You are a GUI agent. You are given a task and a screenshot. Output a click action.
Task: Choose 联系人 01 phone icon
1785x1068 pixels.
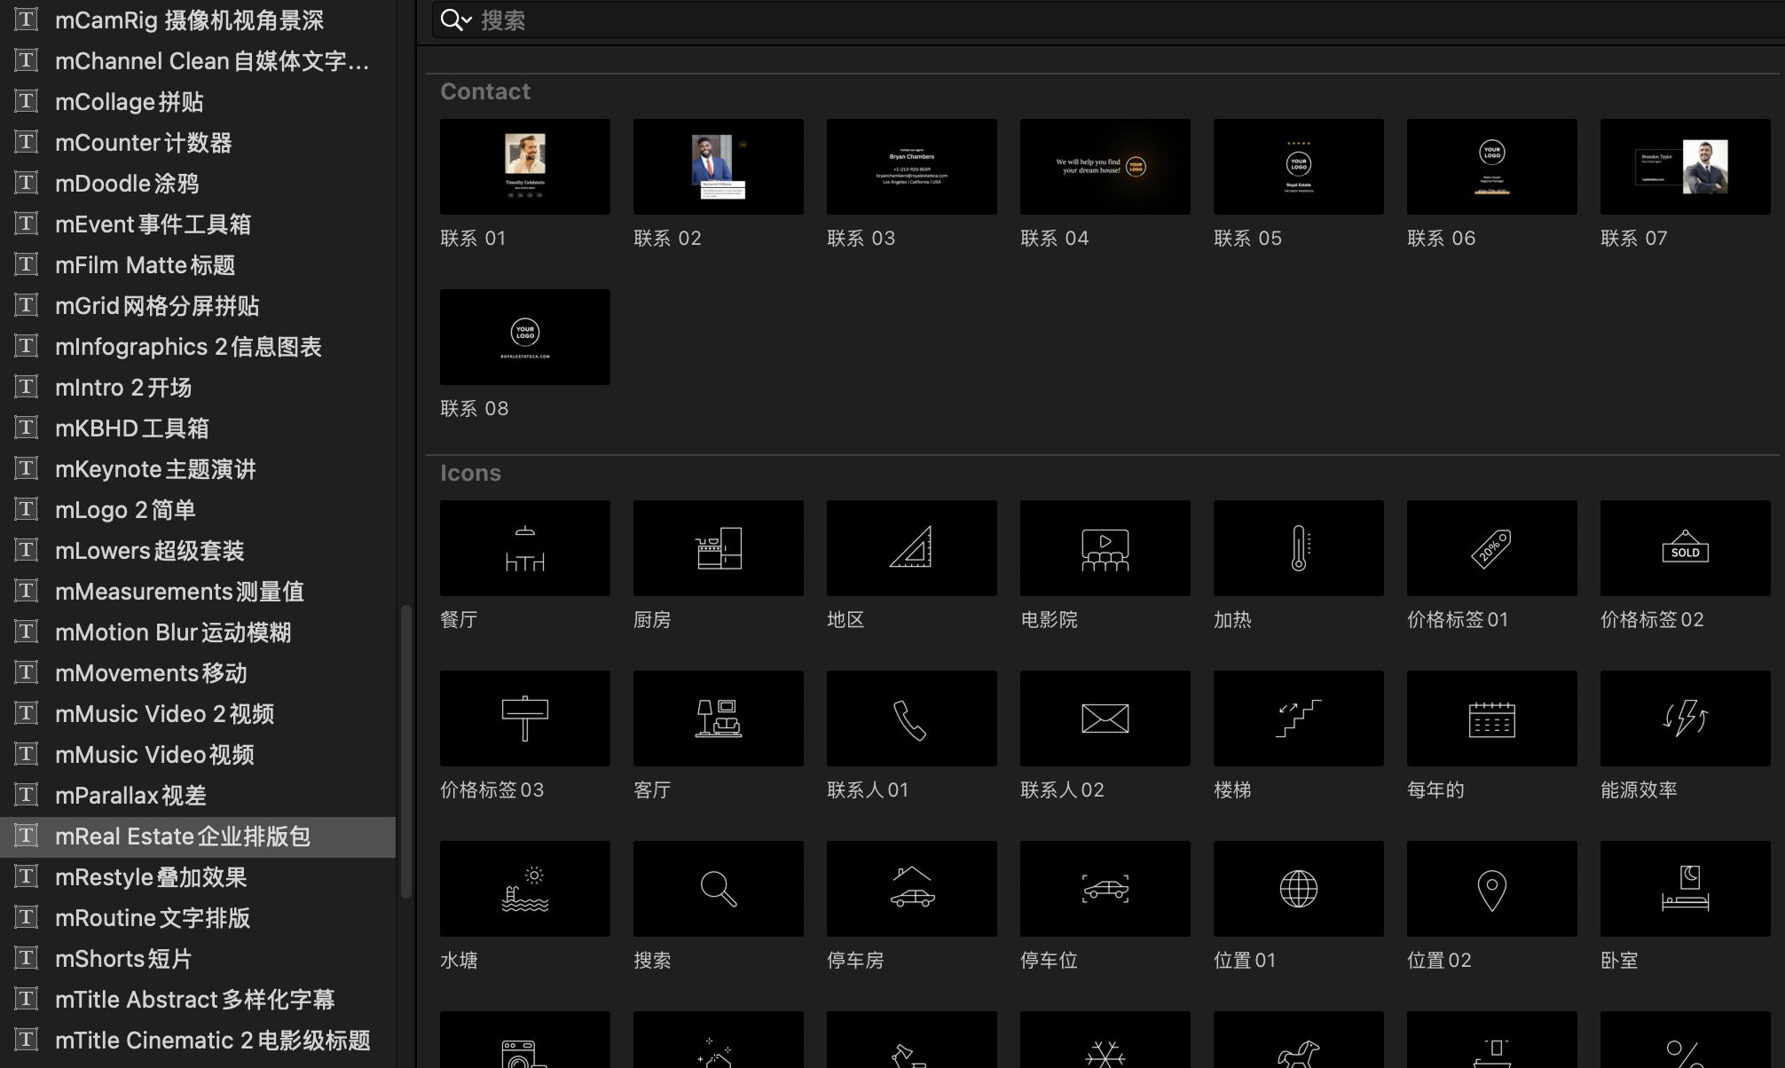point(912,719)
